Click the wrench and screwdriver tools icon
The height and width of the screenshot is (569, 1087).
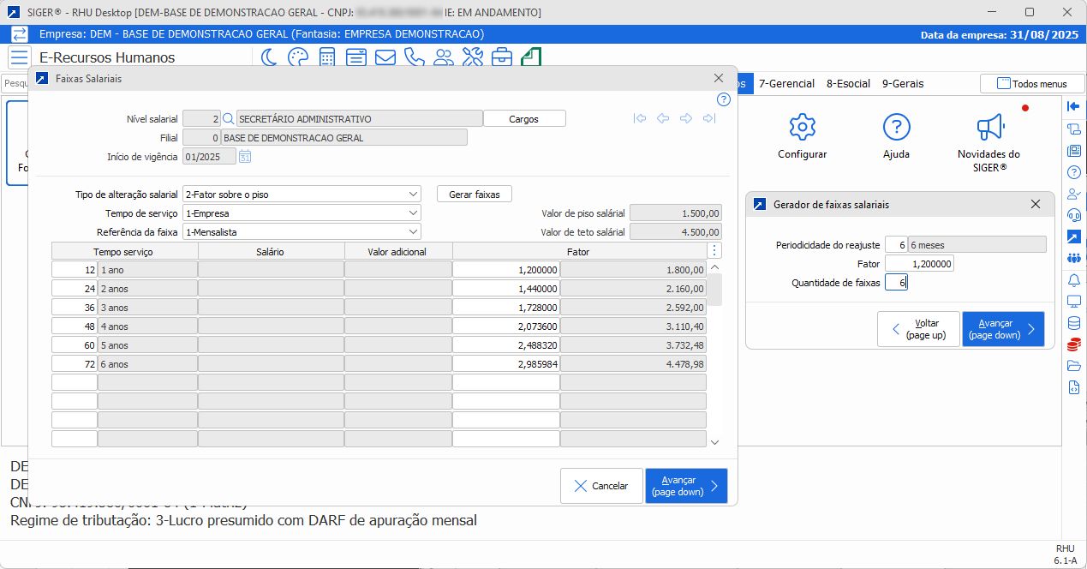[473, 57]
